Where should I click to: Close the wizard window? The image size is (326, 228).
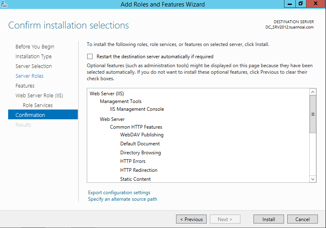coord(316,4)
